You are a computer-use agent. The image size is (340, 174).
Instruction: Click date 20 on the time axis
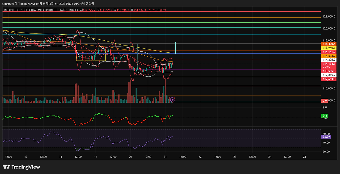coord(130,157)
